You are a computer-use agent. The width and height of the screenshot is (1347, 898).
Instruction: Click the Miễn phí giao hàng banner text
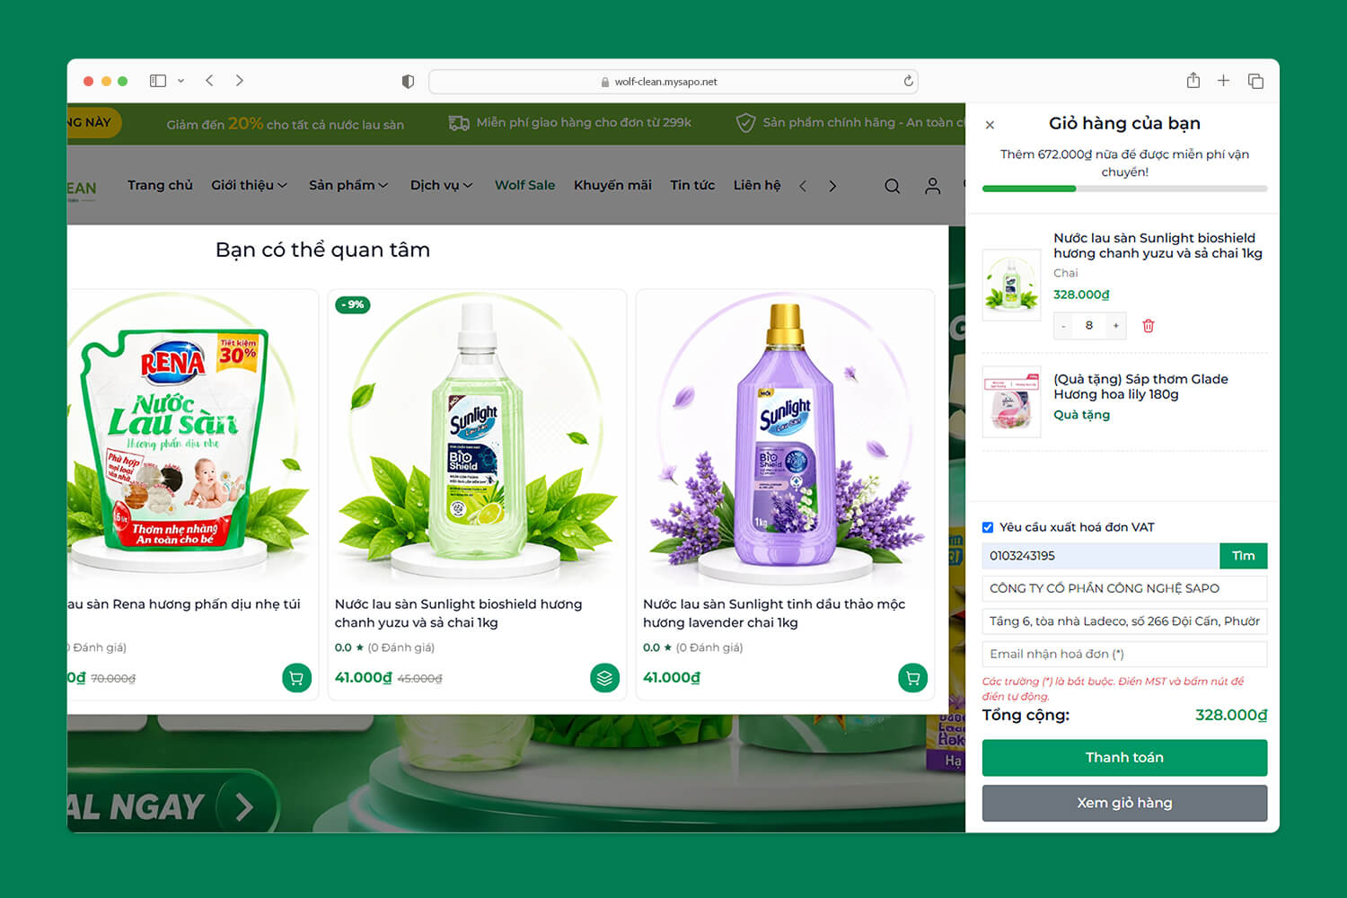[584, 123]
